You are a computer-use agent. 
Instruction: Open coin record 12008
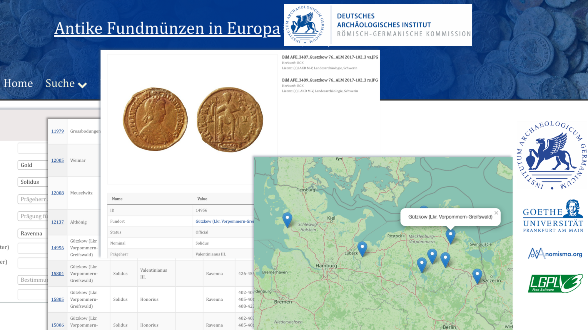[57, 193]
